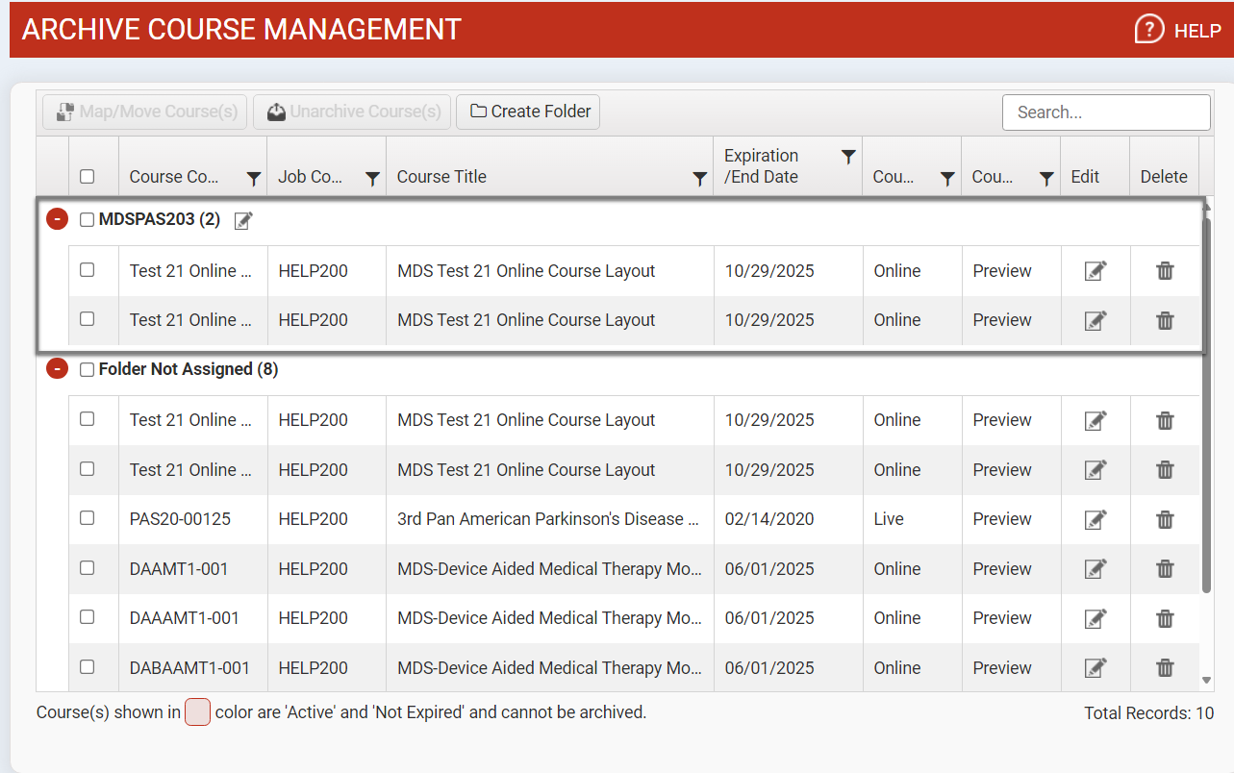This screenshot has height=773, width=1234.
Task: Click the Create Folder button
Action: pyautogui.click(x=529, y=112)
